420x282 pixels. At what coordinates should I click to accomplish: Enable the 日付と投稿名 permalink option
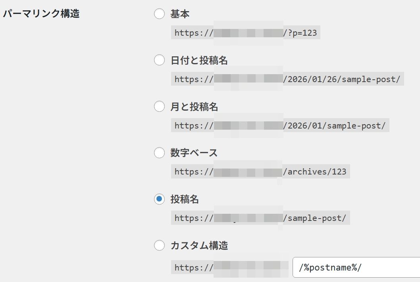[159, 60]
